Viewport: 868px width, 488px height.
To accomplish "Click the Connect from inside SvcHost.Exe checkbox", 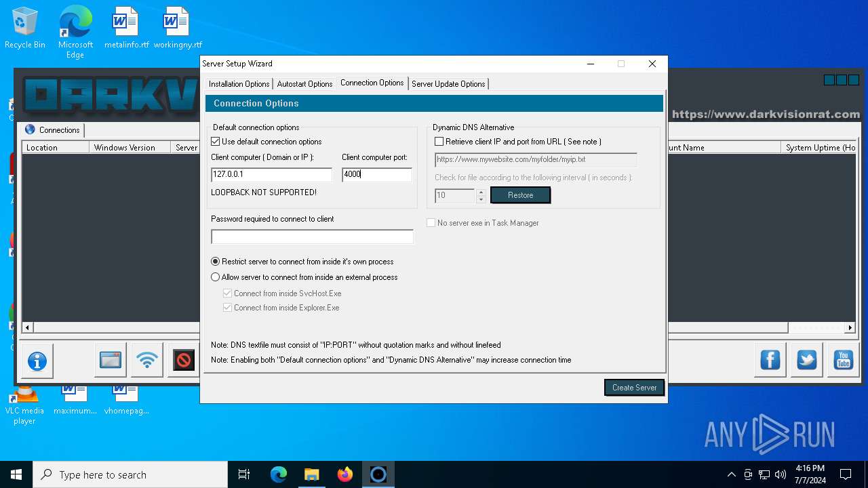I will click(x=228, y=293).
